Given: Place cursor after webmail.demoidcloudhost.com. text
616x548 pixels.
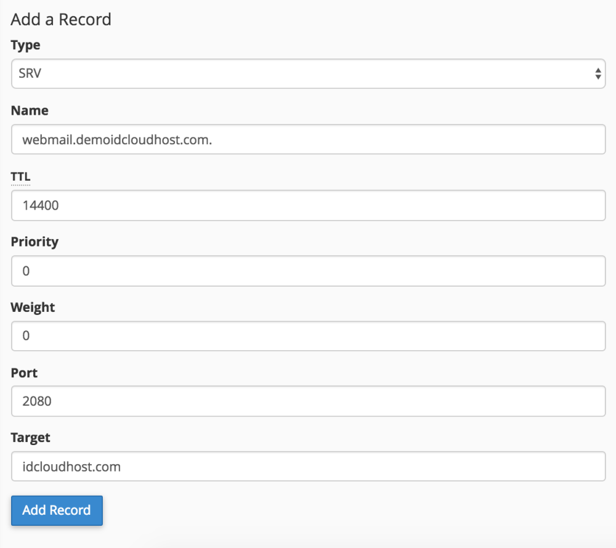Looking at the screenshot, I should click(214, 139).
